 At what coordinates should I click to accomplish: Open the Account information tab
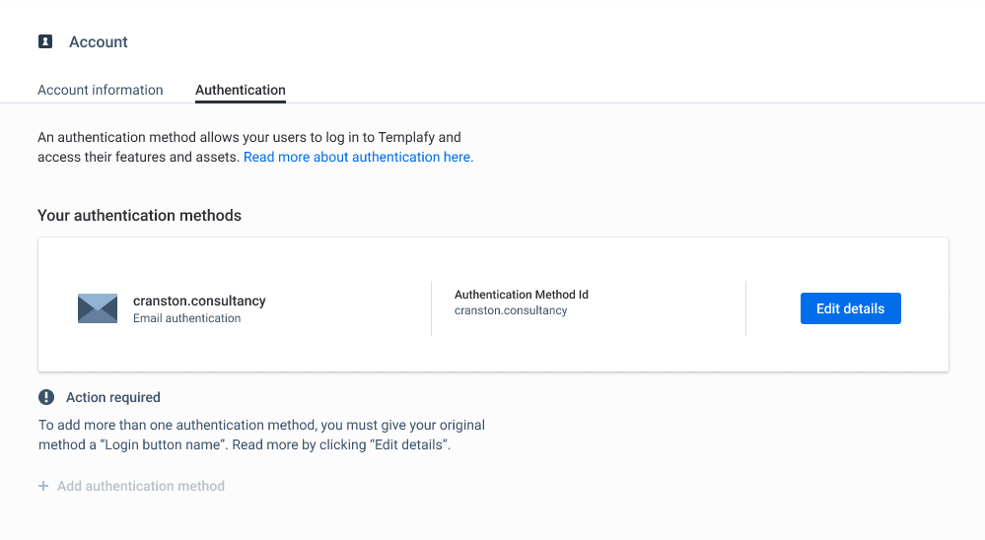click(x=100, y=90)
